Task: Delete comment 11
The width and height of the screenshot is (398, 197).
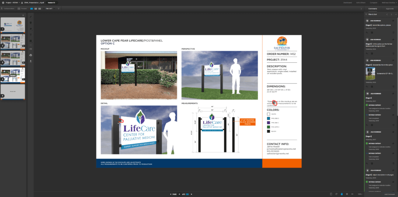Action: click(x=393, y=86)
